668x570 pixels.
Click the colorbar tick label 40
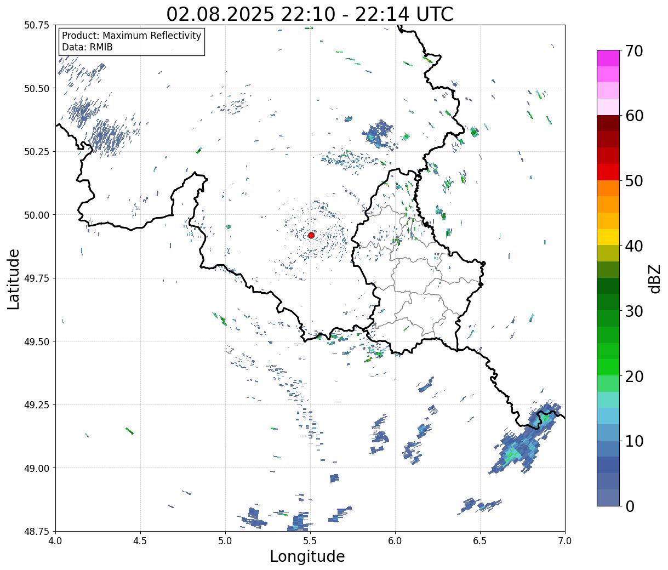634,246
